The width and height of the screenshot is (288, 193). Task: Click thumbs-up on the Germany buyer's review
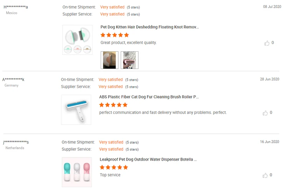265,113
